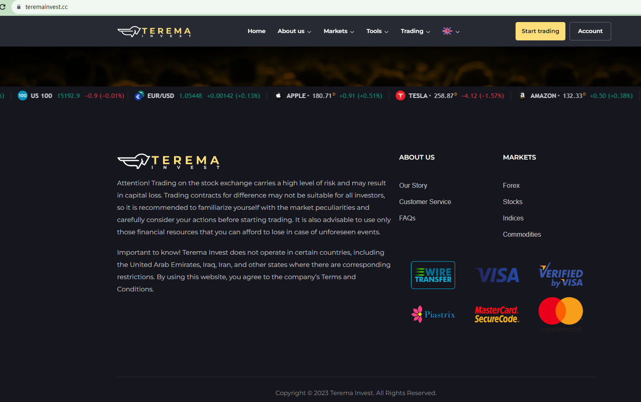Click the EUR/USD ticker flag icon
Screen dimensions: 641x402
click(x=139, y=96)
